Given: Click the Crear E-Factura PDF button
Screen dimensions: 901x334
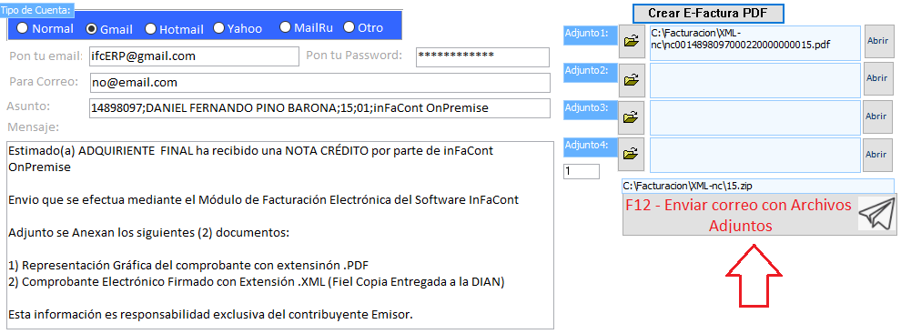Looking at the screenshot, I should [708, 13].
